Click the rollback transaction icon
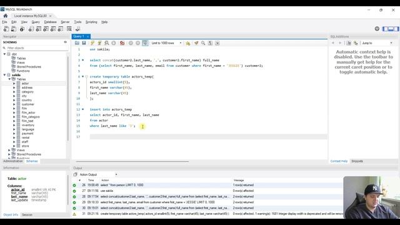This screenshot has height=225, width=400. (x=138, y=43)
